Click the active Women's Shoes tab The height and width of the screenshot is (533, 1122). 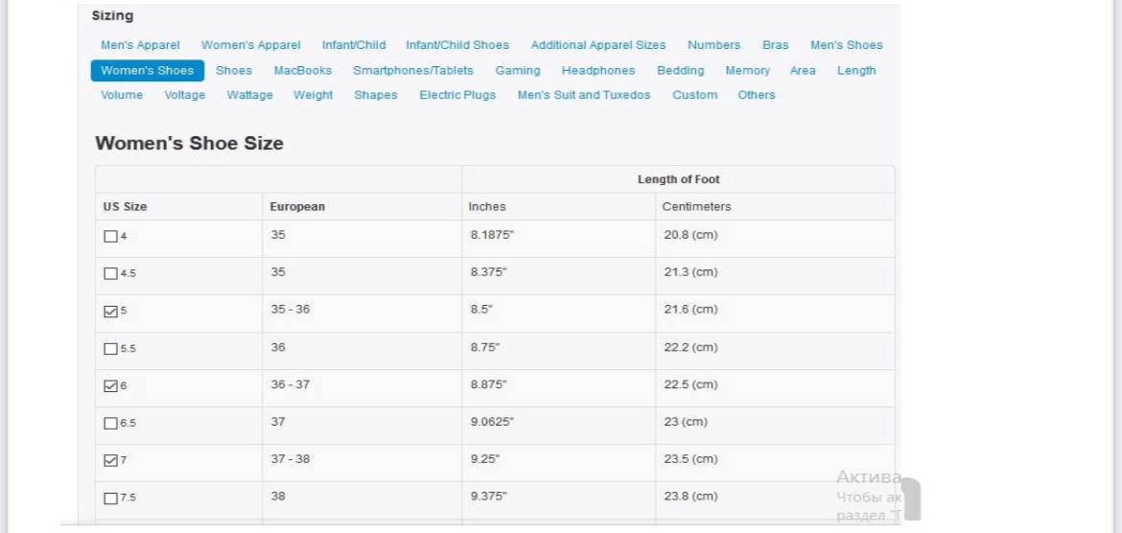(147, 71)
